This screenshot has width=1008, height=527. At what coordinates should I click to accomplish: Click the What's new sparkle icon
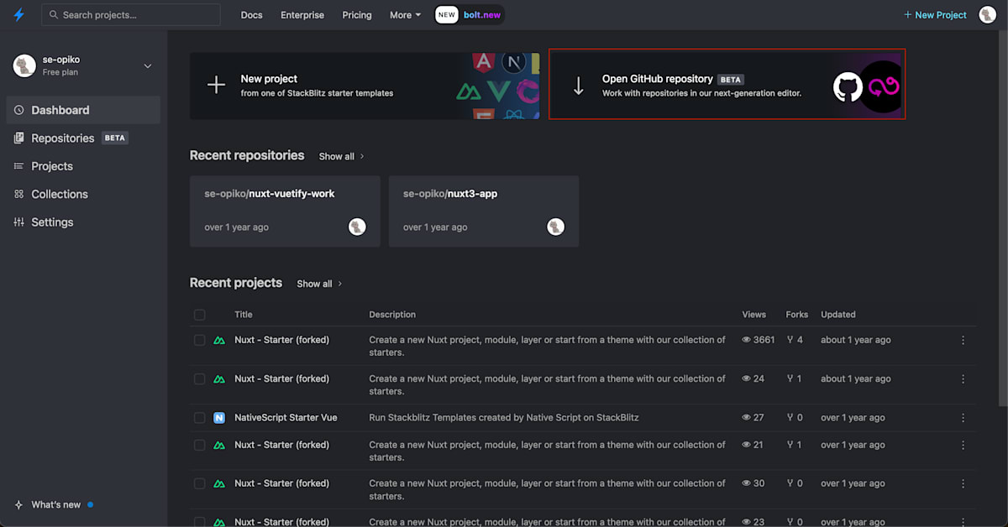click(18, 505)
